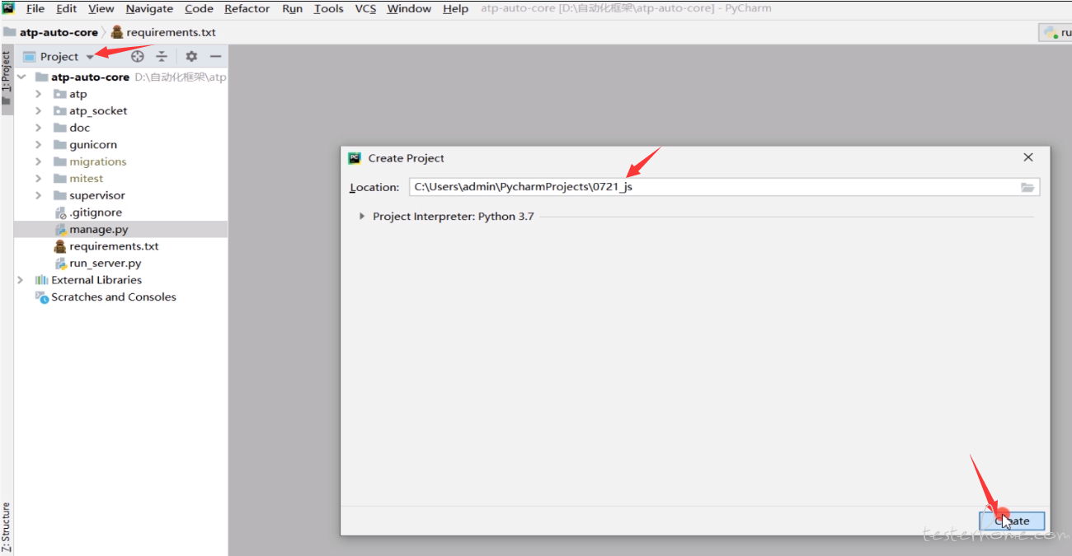Select the mitest folder icon
This screenshot has height=556, width=1072.
coord(59,179)
